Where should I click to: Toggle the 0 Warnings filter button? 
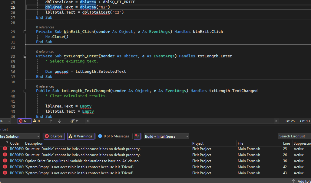pyautogui.click(x=81, y=136)
